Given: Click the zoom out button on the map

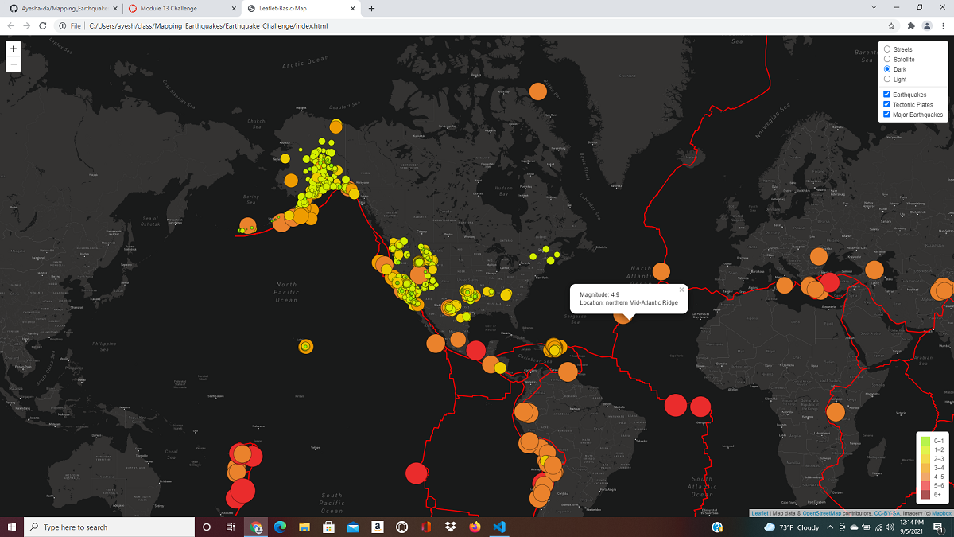Looking at the screenshot, I should (13, 64).
